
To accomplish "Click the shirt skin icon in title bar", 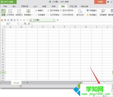I will pos(108,2).
